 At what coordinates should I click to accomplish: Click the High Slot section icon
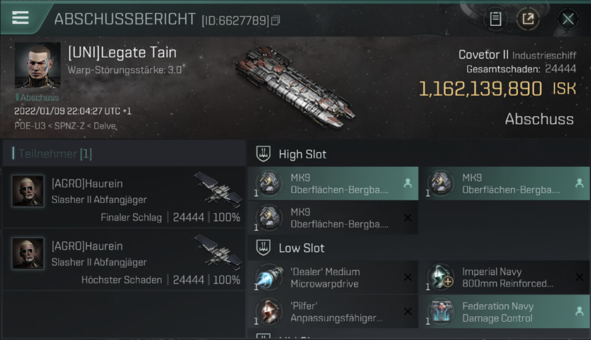click(263, 154)
